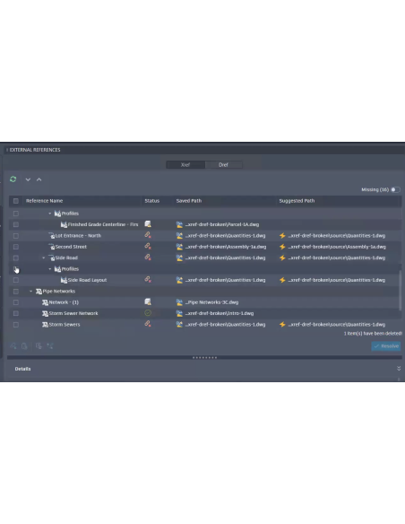Click the warning document status icon for Network - (1)
Screen dimensions: 405x524
click(148, 301)
